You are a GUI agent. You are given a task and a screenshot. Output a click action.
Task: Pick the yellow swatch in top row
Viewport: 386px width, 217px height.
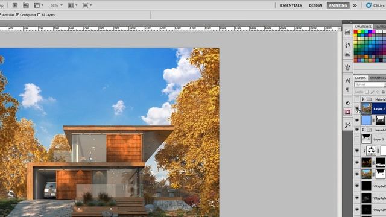coord(359,31)
